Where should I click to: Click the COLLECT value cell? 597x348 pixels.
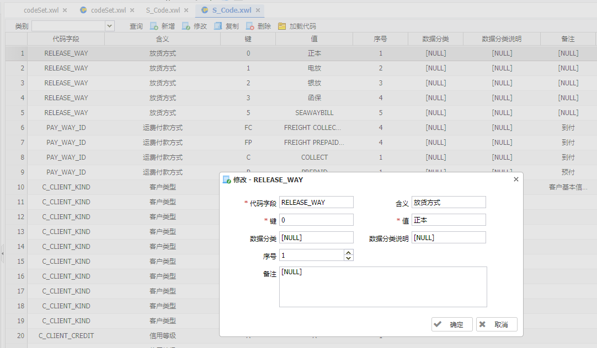coord(314,157)
